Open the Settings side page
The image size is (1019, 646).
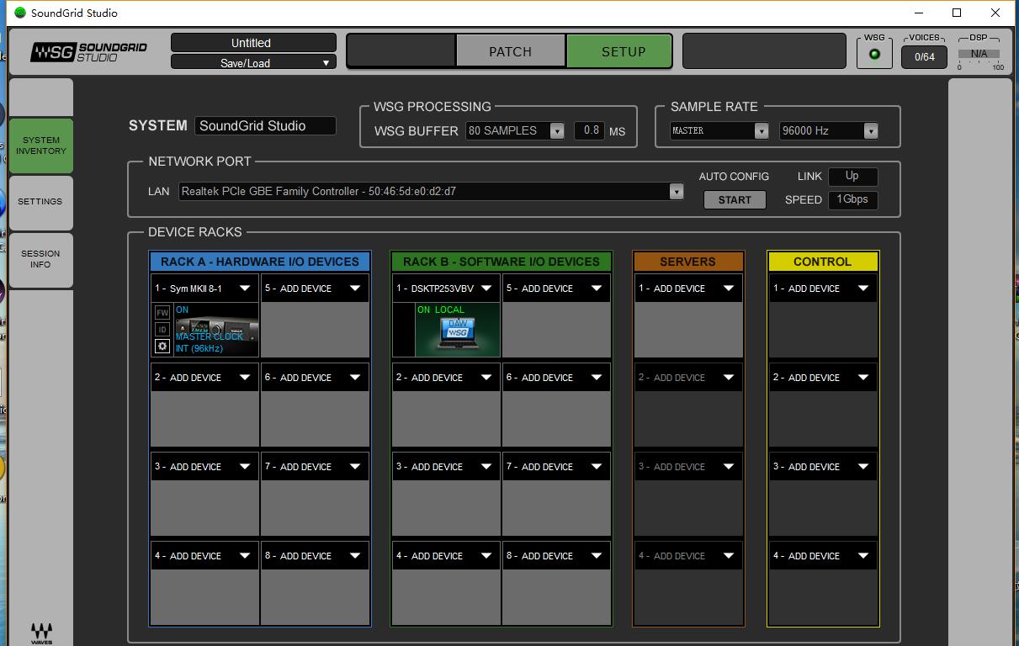click(40, 202)
